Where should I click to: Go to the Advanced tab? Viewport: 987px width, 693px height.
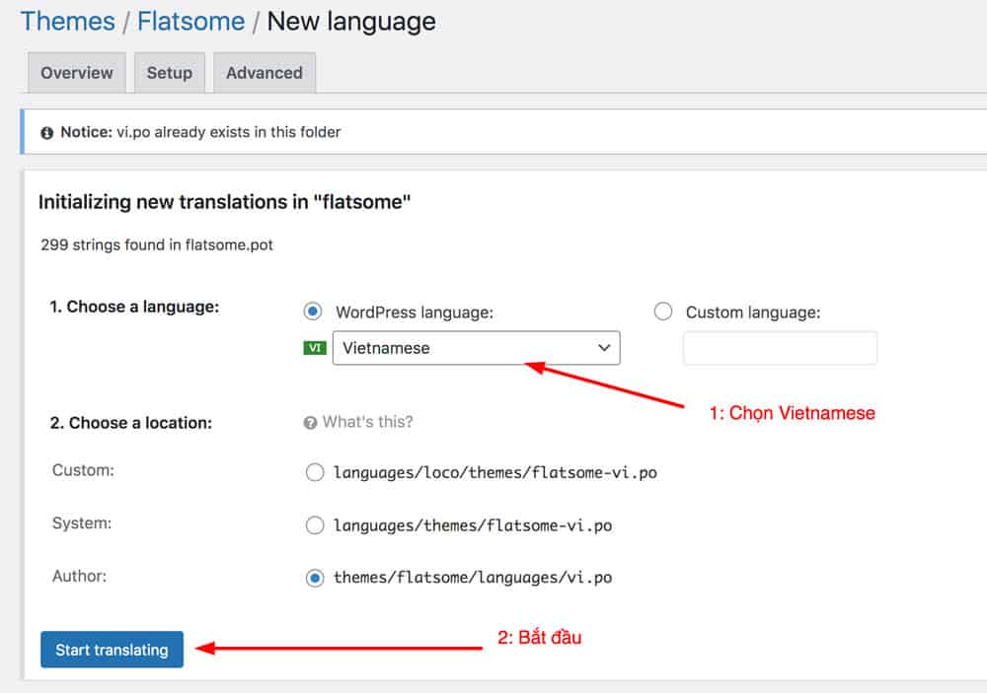(264, 73)
